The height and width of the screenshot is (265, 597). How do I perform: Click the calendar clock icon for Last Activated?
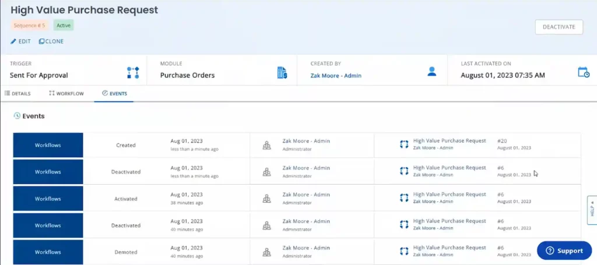[583, 72]
